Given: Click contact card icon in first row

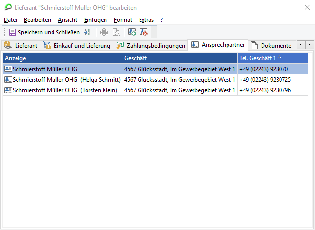Looking at the screenshot, I should tap(8, 69).
